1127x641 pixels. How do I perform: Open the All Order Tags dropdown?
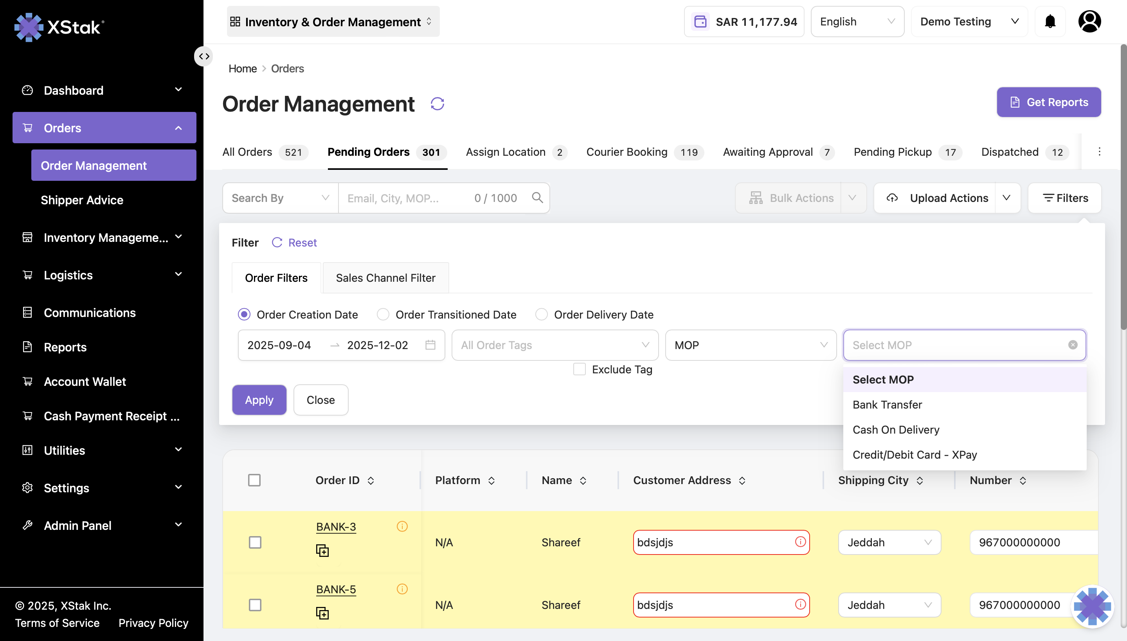(555, 345)
